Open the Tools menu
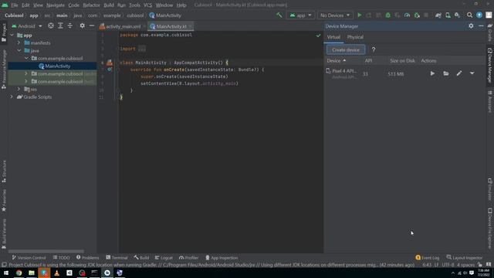 pyautogui.click(x=134, y=5)
